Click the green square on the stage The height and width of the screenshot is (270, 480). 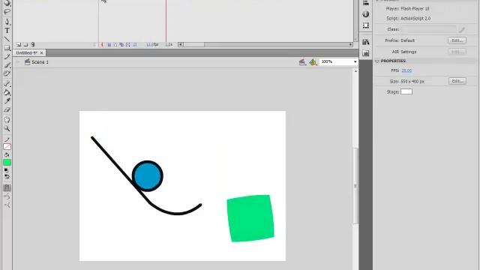pos(250,218)
